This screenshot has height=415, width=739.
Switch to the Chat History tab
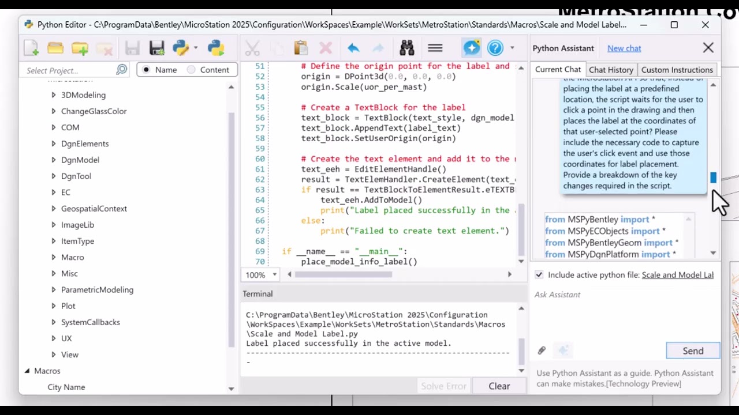[611, 70]
